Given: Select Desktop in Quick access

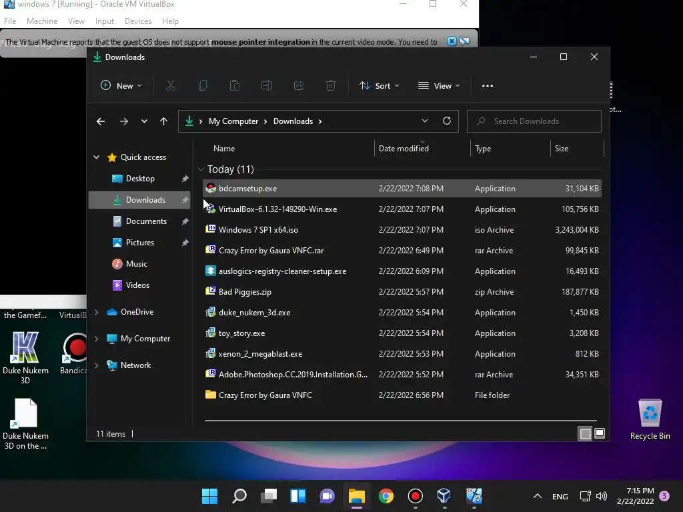Looking at the screenshot, I should pos(140,179).
